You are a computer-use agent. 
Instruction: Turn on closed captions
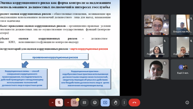pyautogui.click(x=84, y=103)
